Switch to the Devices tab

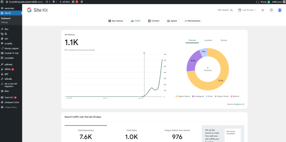pyautogui.click(x=224, y=40)
